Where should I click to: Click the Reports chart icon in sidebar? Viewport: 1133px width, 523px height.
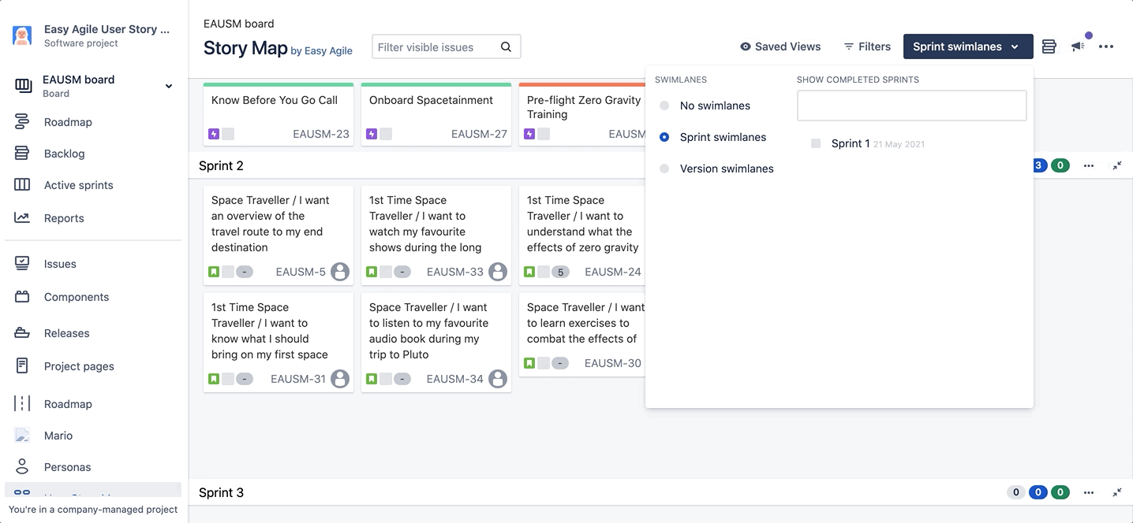[x=22, y=218]
